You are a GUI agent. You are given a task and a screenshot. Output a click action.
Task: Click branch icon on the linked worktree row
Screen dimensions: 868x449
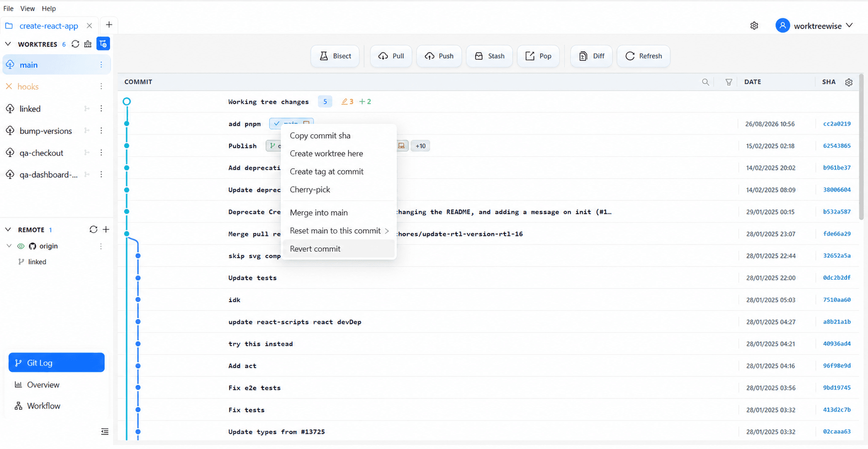(x=87, y=109)
